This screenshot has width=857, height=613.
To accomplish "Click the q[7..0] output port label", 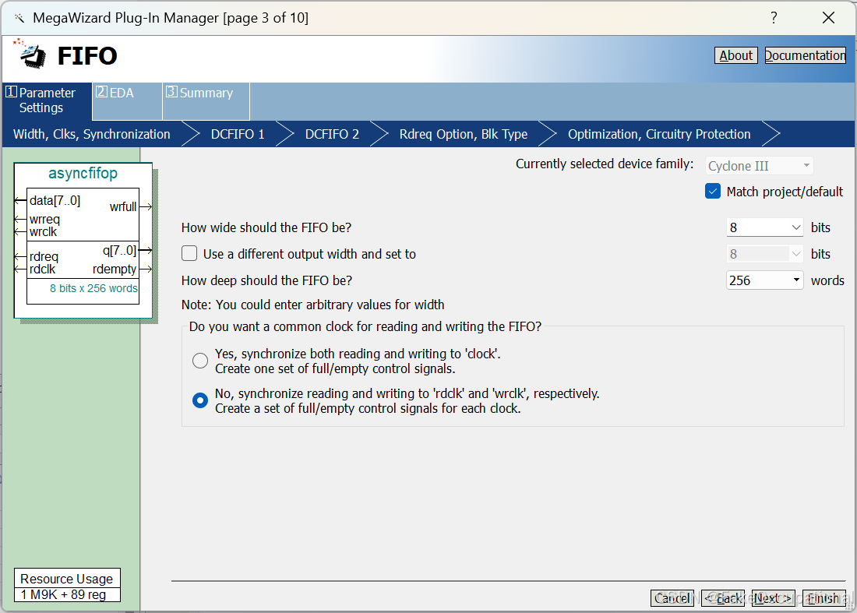I will pos(119,250).
